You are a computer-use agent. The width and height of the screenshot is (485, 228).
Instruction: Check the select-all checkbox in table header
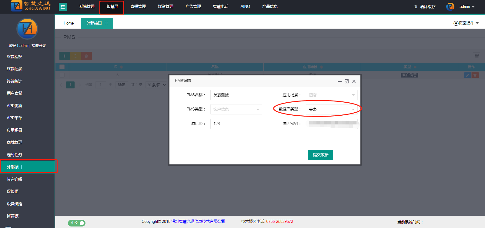point(62,67)
